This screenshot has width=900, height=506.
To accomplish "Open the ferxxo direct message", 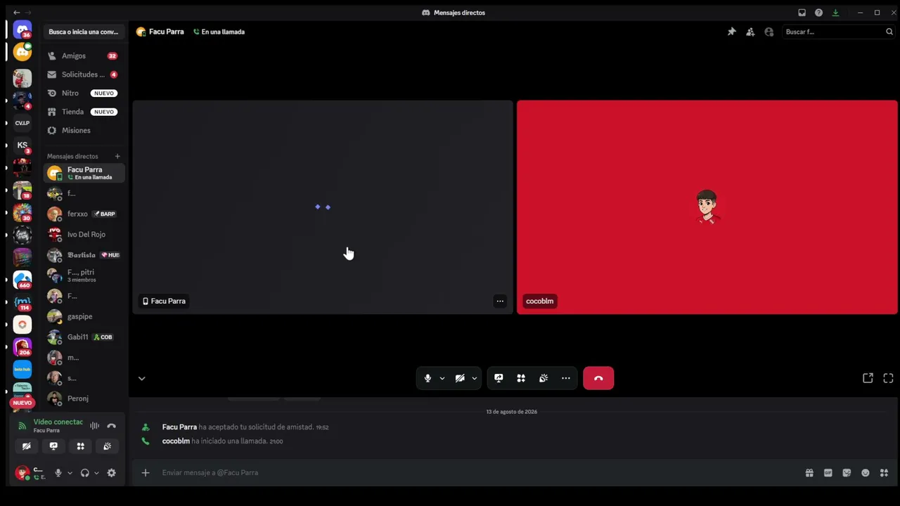I will pyautogui.click(x=84, y=214).
